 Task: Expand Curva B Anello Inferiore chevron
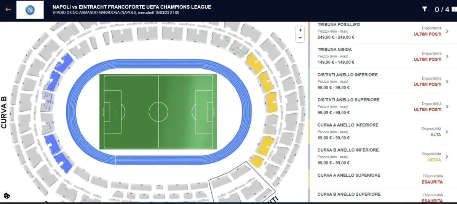tap(447, 157)
